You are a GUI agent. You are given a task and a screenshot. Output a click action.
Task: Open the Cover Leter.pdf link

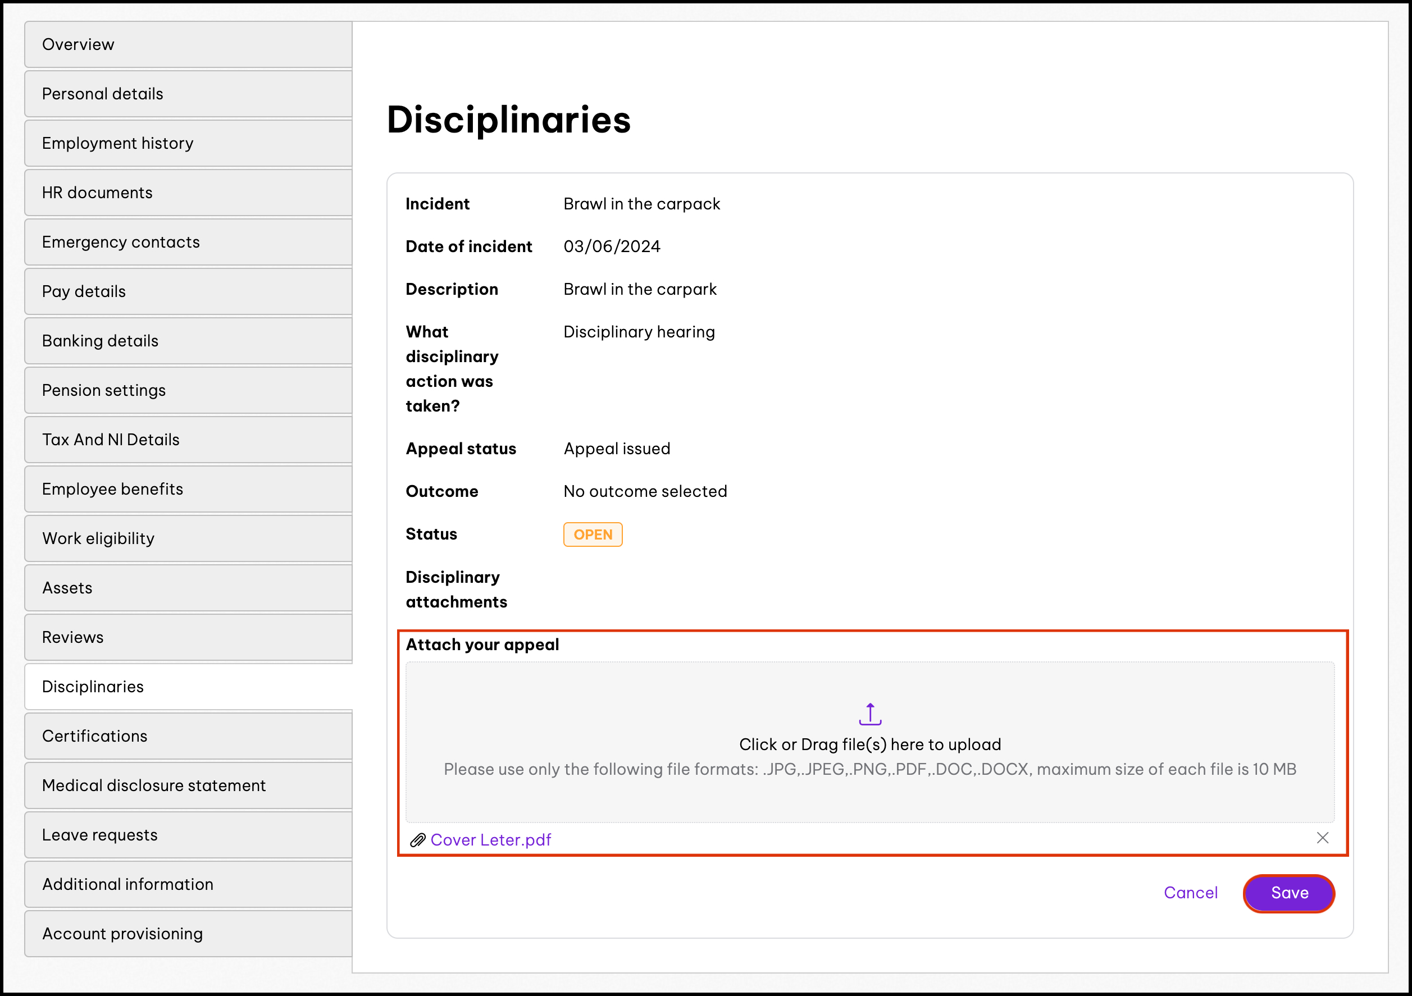coord(491,840)
